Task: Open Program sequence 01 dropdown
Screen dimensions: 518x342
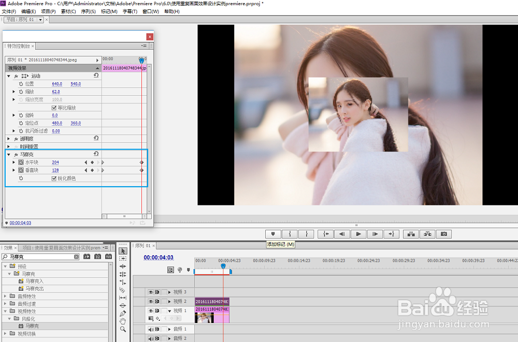Action: click(x=40, y=20)
